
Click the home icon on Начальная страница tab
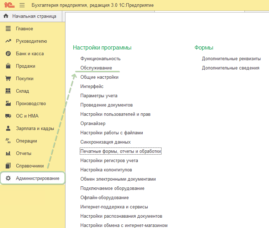coord(6,16)
